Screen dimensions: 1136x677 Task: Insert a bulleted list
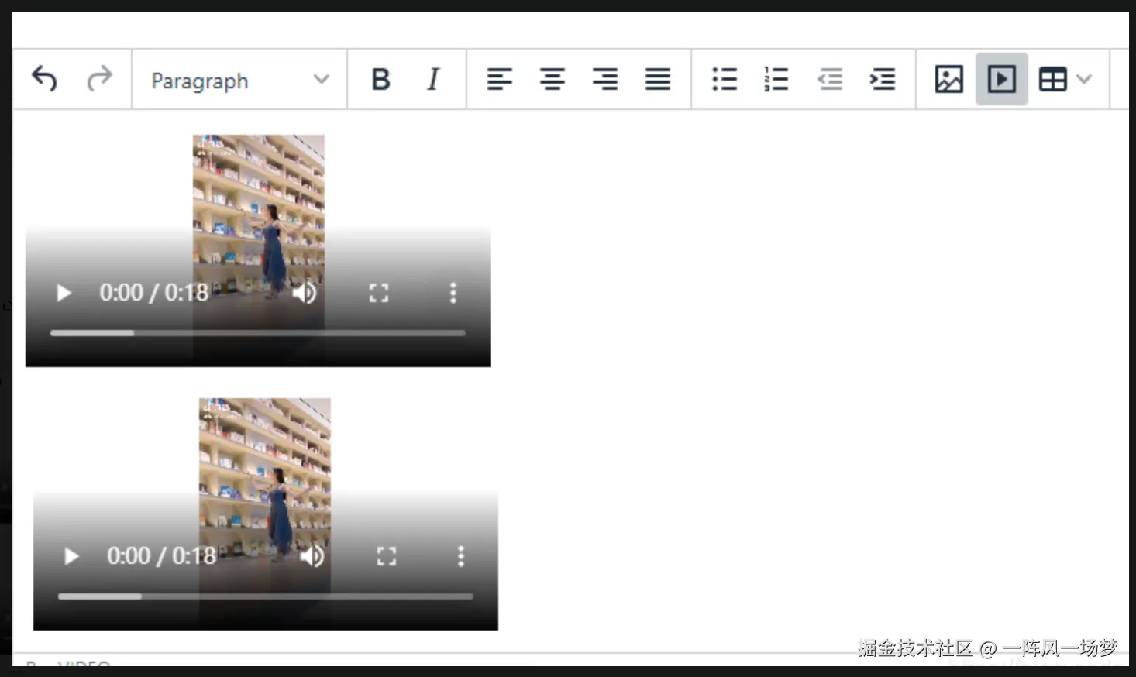click(x=725, y=79)
